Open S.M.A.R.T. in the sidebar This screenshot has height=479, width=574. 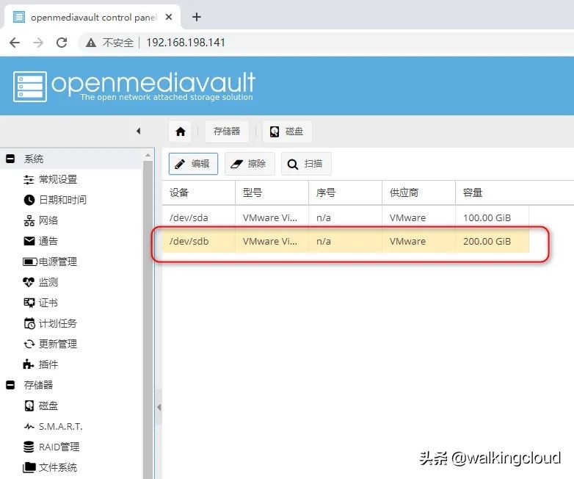click(61, 426)
